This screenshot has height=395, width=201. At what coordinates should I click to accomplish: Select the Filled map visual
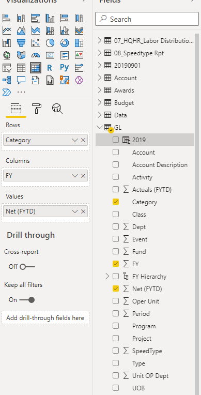pyautogui.click(x=21, y=55)
